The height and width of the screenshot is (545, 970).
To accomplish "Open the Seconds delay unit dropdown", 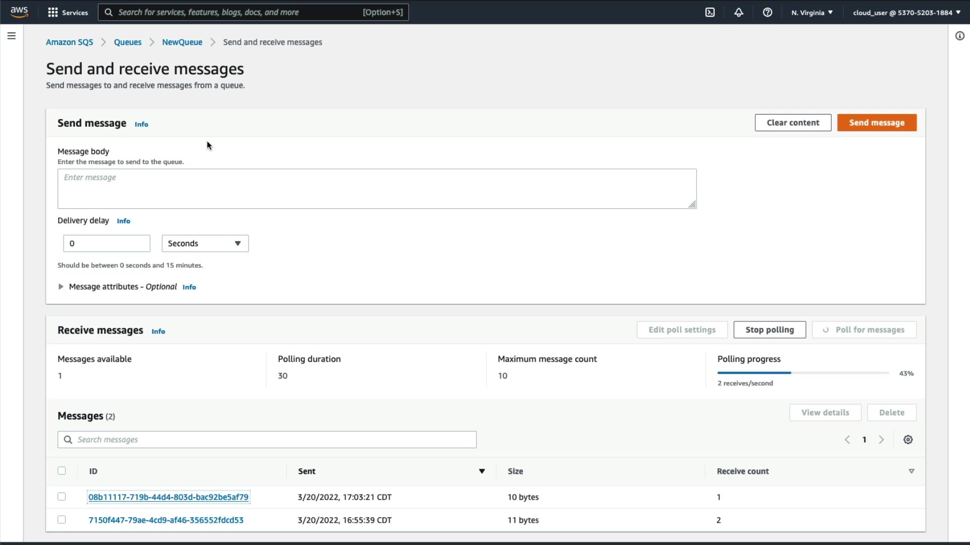I will point(205,243).
